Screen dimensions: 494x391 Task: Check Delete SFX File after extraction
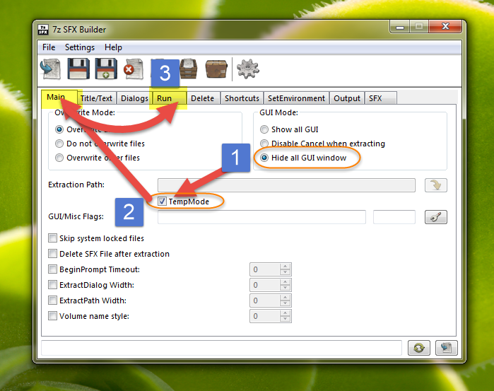point(52,253)
